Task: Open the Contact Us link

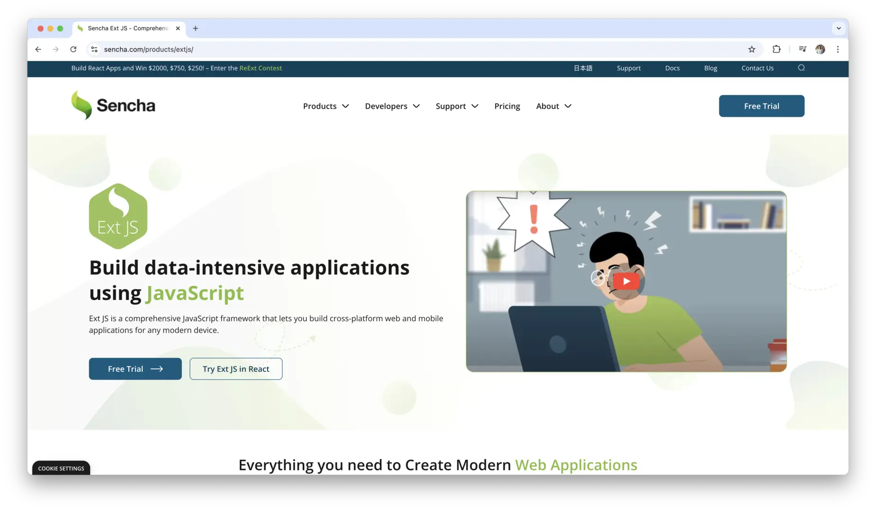Action: click(758, 68)
